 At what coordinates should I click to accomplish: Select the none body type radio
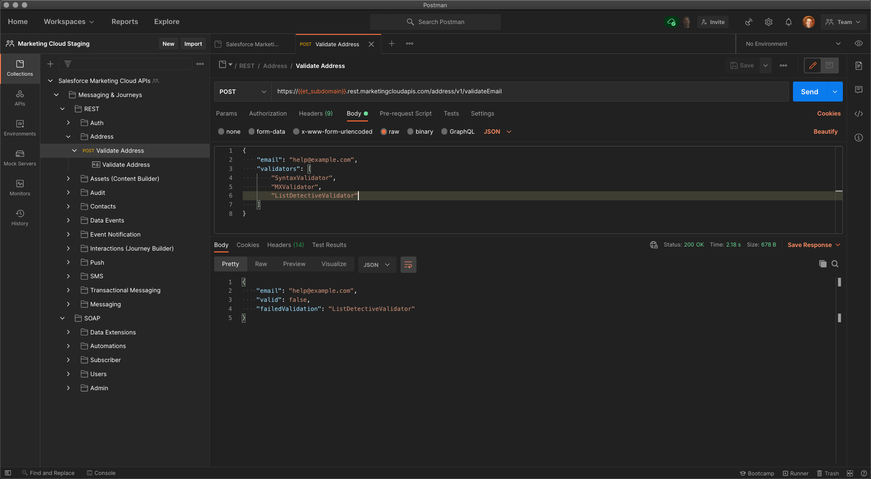tap(221, 131)
